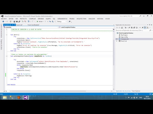Click the Save All toolbar icon

coord(19,22)
